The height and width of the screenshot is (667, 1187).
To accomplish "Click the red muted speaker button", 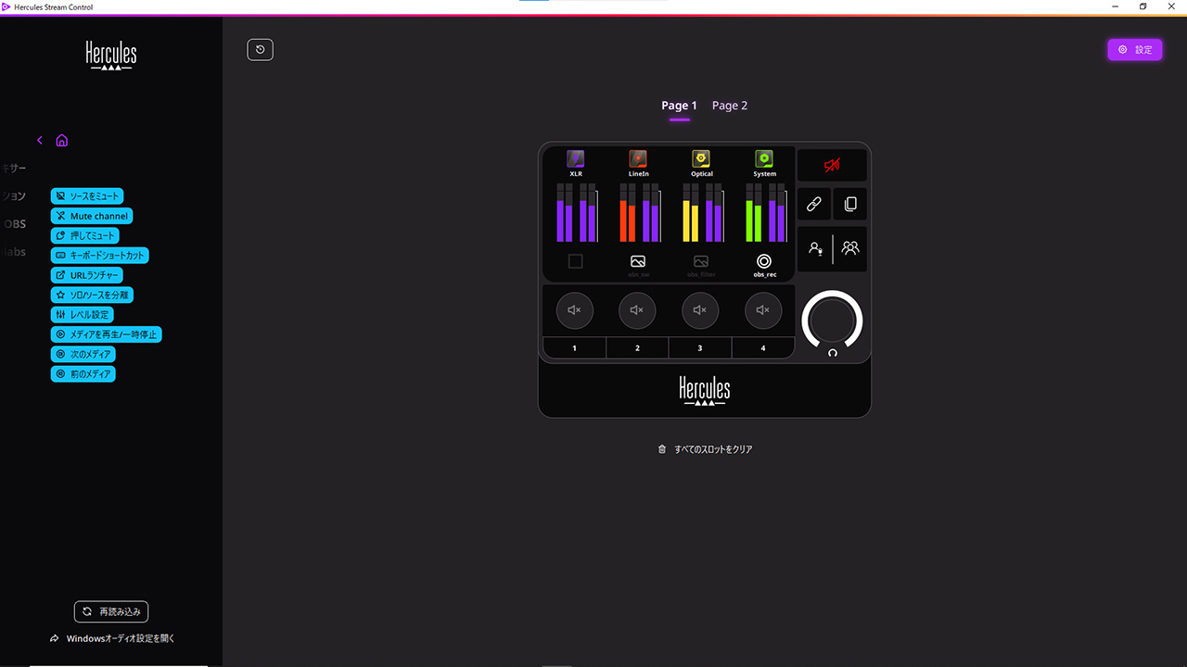I will point(832,165).
